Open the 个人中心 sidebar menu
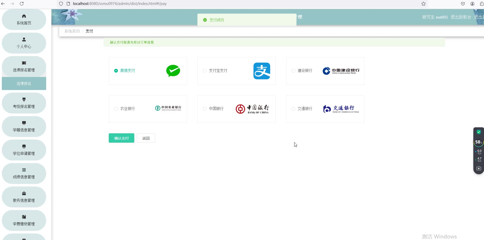The height and width of the screenshot is (240, 484). tap(24, 43)
